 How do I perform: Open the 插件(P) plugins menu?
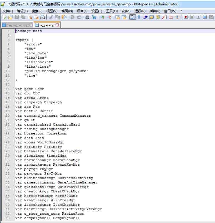tap(155, 11)
